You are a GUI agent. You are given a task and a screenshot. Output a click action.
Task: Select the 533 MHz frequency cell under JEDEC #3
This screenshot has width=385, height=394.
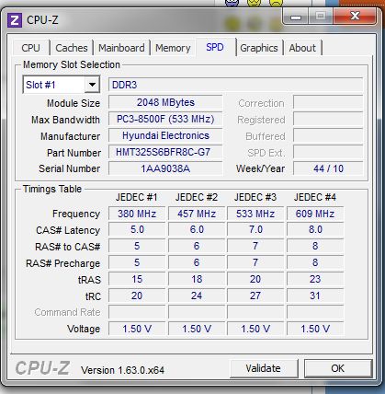pos(255,214)
